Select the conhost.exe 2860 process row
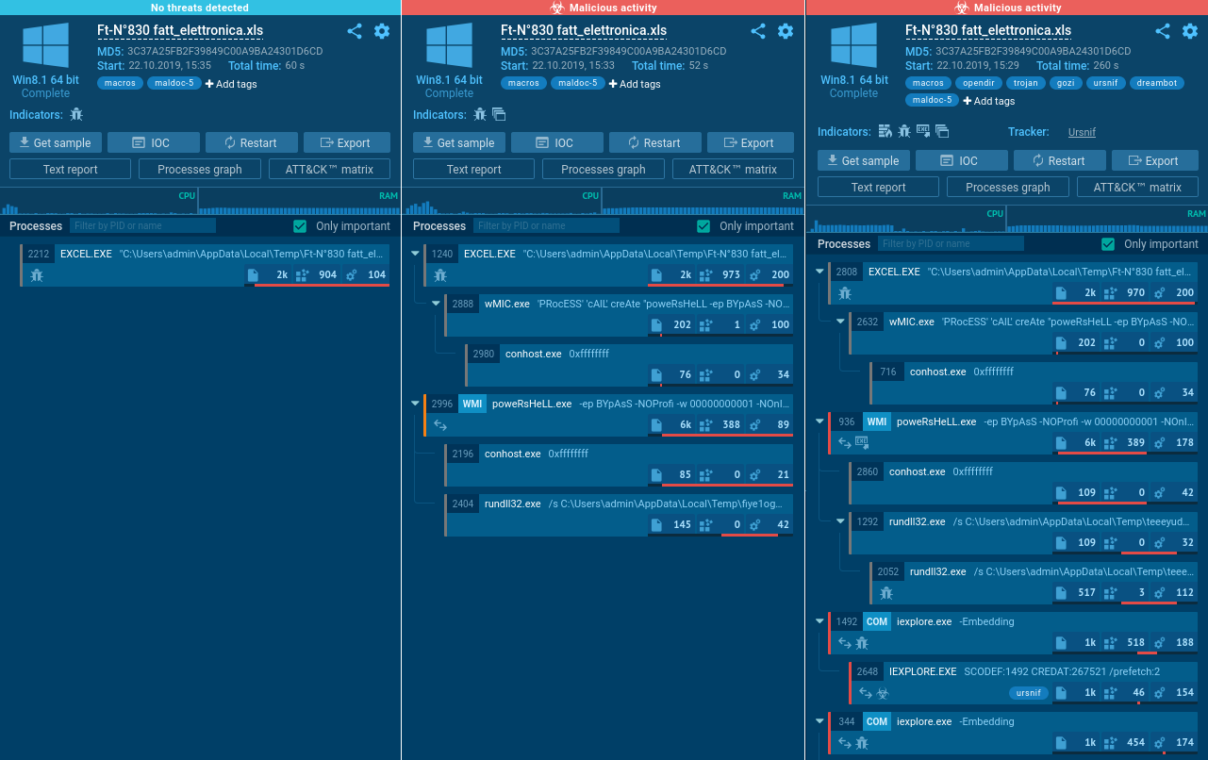Image resolution: width=1208 pixels, height=760 pixels. 1023,483
